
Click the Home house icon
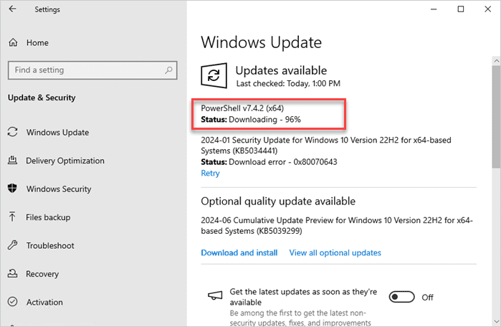click(13, 42)
